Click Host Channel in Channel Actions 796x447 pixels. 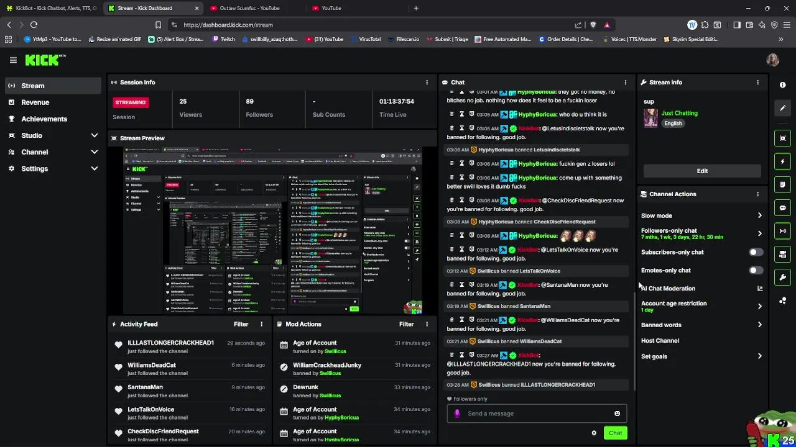click(x=660, y=341)
